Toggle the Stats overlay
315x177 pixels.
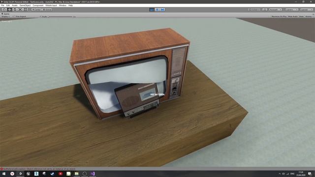tap(301, 16)
